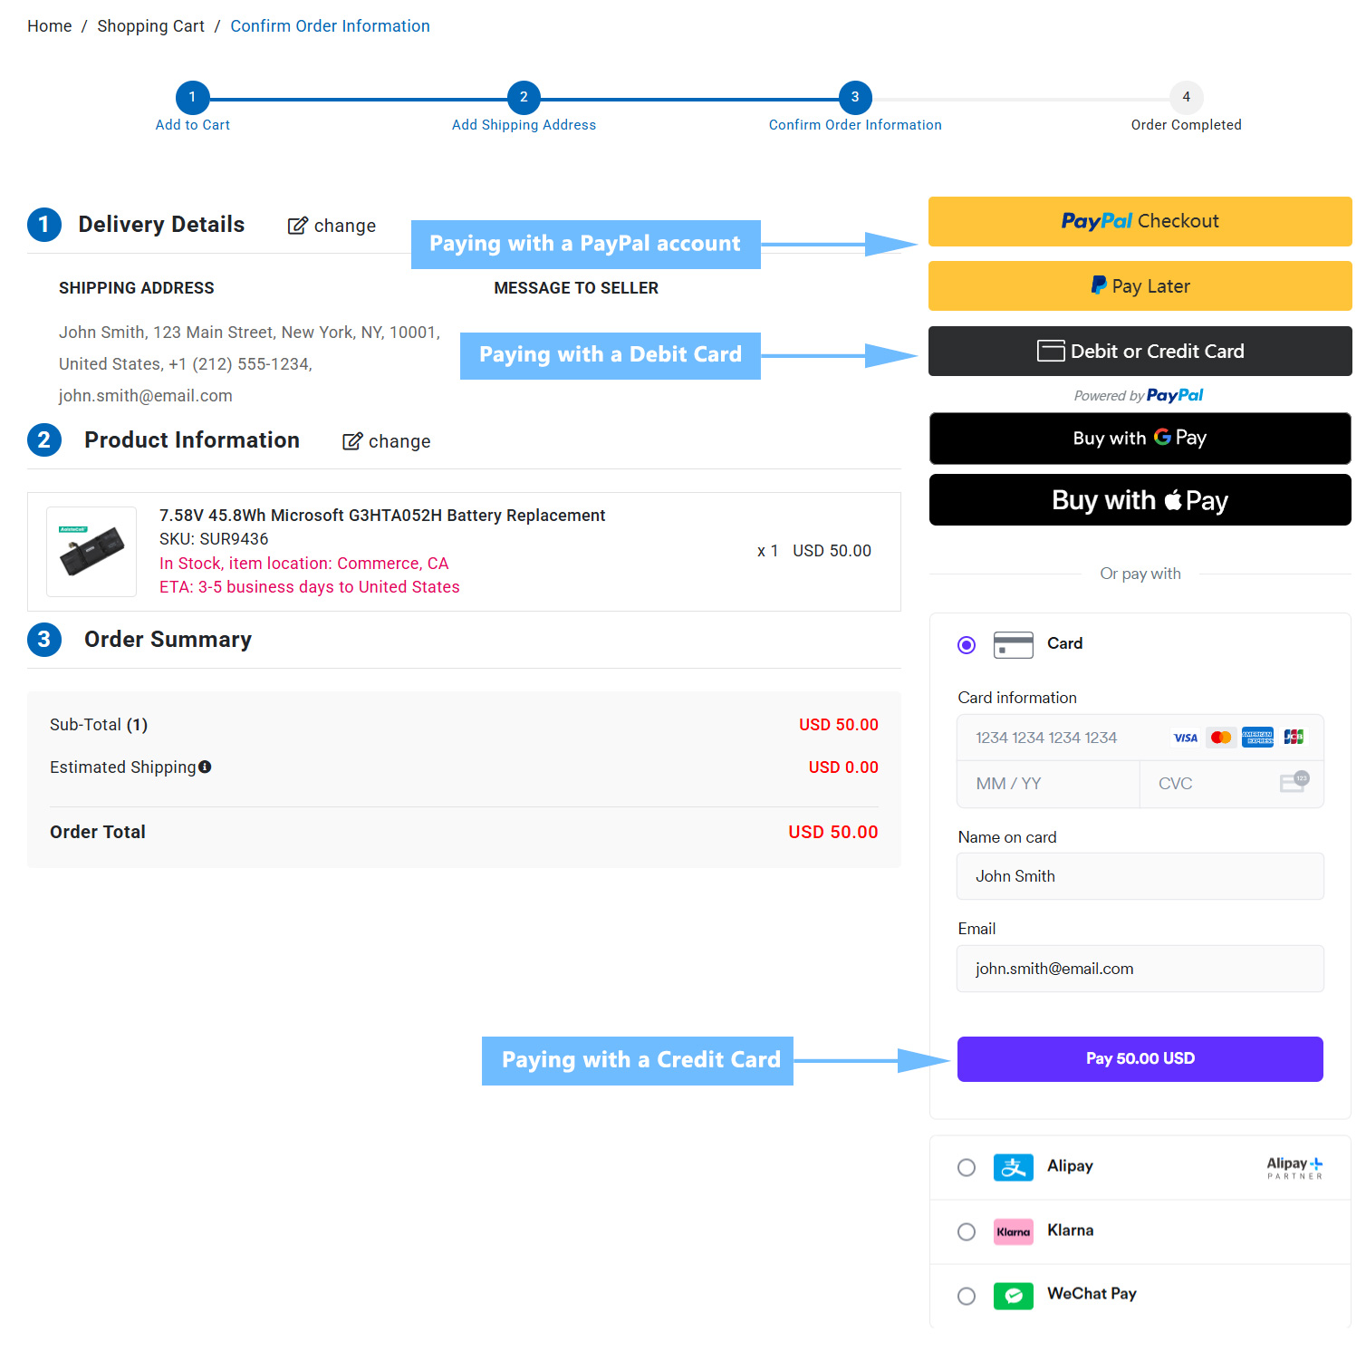Go to step 2 Add Shipping Address
This screenshot has height=1351, width=1366.
point(524,97)
